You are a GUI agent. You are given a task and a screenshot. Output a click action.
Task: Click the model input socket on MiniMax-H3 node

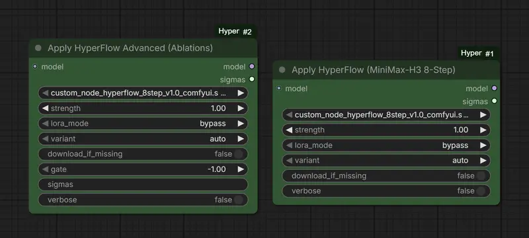coord(278,89)
